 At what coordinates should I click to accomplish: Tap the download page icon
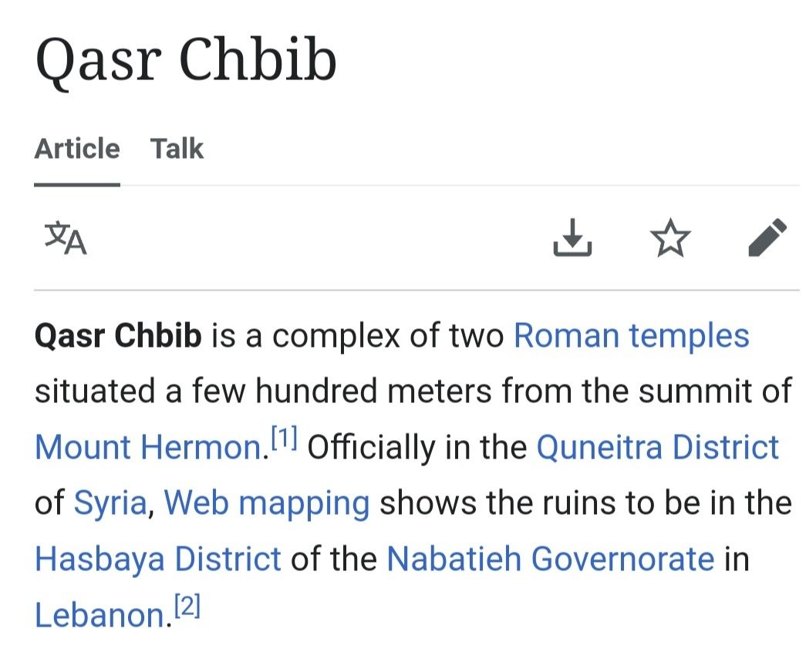572,237
